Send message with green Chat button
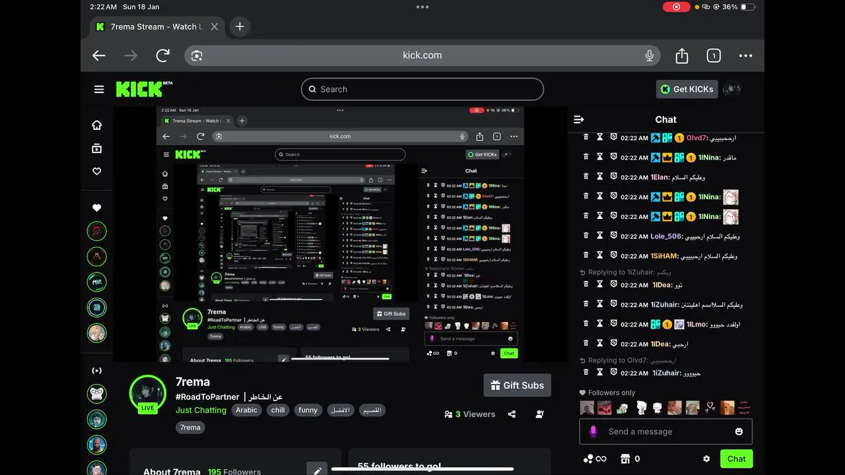This screenshot has width=845, height=475. coord(736,459)
